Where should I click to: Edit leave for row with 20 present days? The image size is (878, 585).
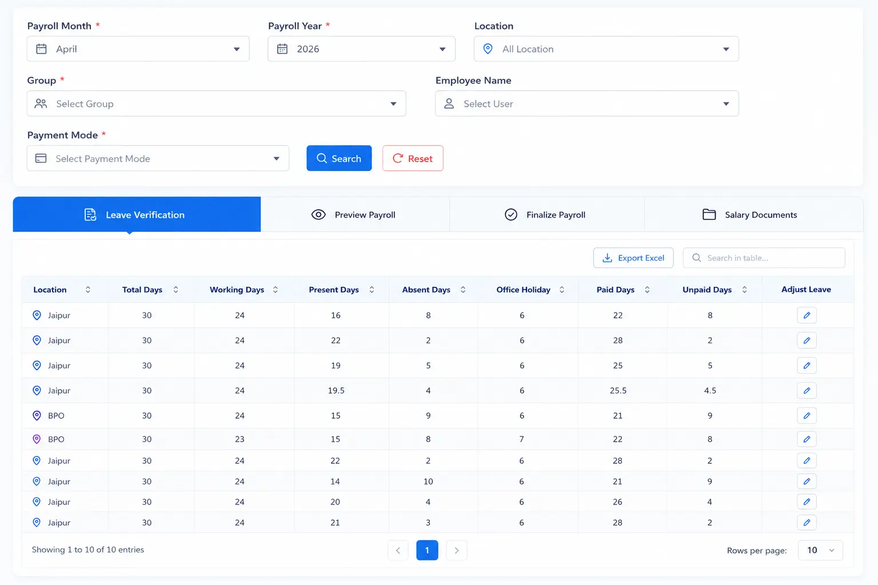click(x=807, y=502)
